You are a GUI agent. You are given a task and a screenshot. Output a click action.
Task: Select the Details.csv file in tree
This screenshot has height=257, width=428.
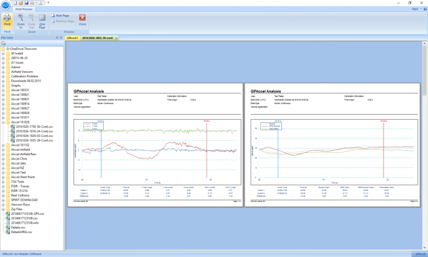pyautogui.click(x=19, y=226)
